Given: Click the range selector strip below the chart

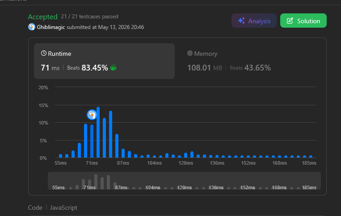Looking at the screenshot, I should (184, 181).
